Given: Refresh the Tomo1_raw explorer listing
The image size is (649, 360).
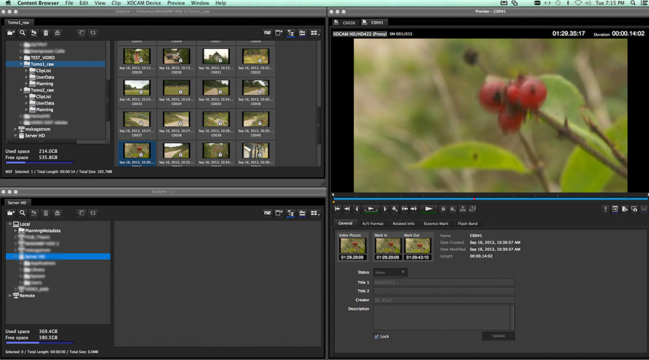Looking at the screenshot, I should coord(93,32).
